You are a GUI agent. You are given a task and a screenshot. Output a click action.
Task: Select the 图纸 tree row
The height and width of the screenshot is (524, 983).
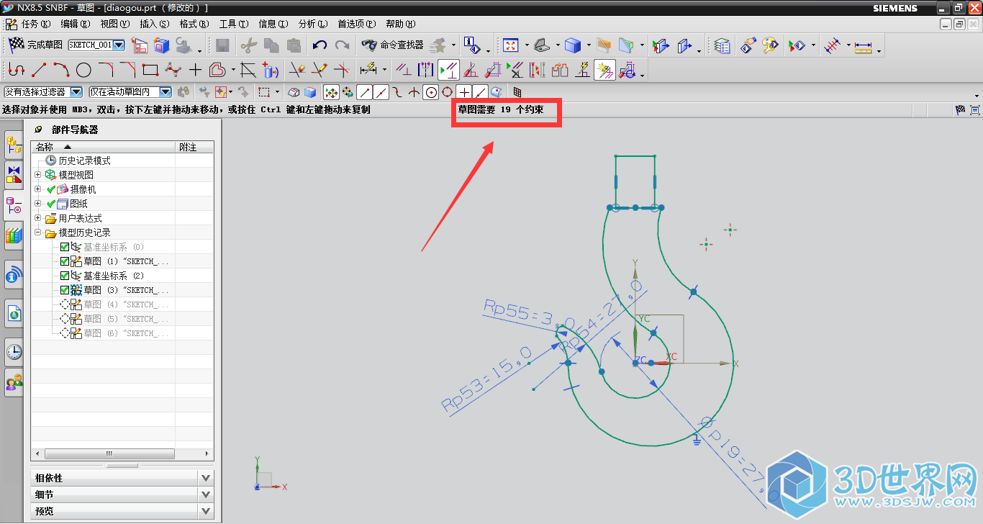click(x=123, y=204)
